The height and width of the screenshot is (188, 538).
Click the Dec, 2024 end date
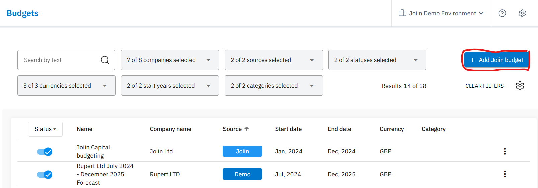click(x=341, y=151)
